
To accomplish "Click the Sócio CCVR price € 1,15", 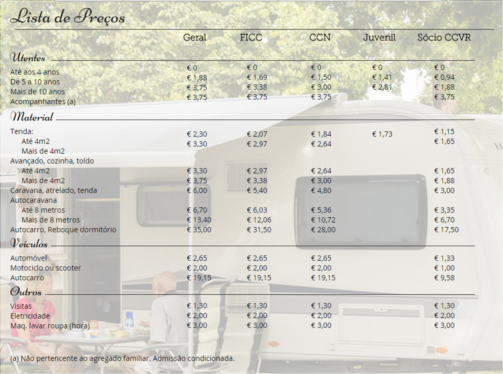I will coord(444,132).
